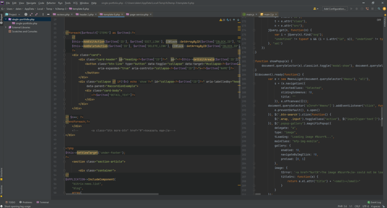Open the Event Log
This screenshot has height=208, width=387.
375,202
